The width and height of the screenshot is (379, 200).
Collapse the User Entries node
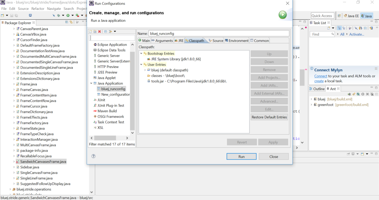(141, 64)
